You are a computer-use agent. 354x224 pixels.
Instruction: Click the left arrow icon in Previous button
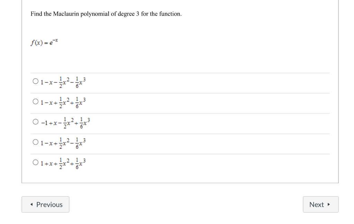(x=32, y=204)
